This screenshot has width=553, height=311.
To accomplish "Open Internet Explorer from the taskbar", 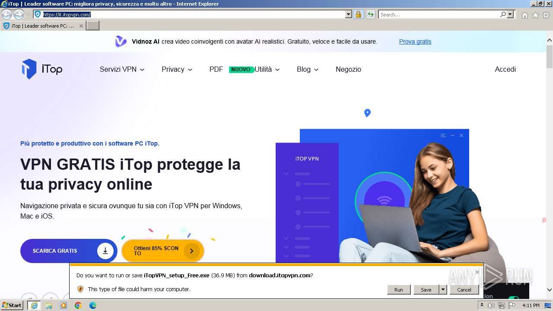I will (x=34, y=305).
